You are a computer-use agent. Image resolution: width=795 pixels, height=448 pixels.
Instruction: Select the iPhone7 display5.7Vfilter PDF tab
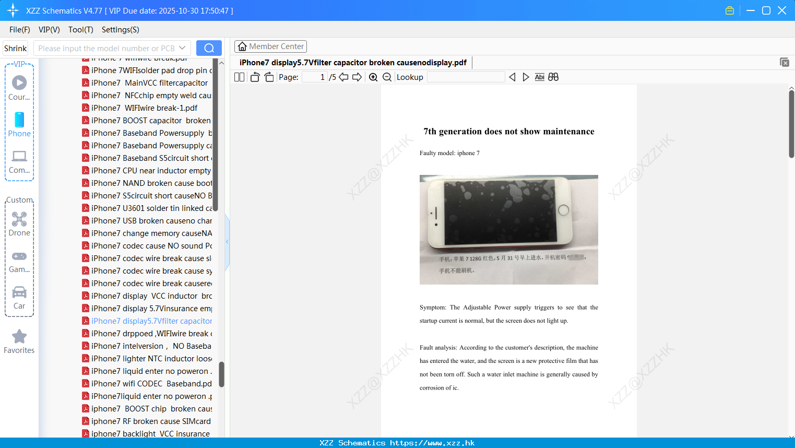(x=353, y=63)
